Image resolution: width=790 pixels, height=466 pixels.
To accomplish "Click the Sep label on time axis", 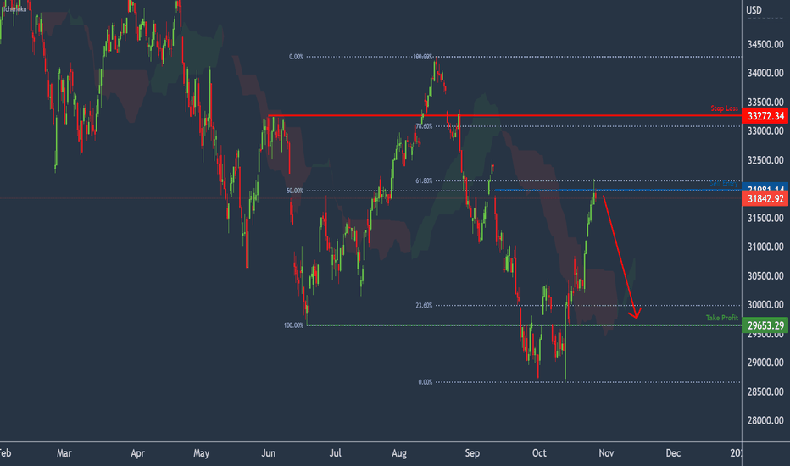I will pos(472,453).
